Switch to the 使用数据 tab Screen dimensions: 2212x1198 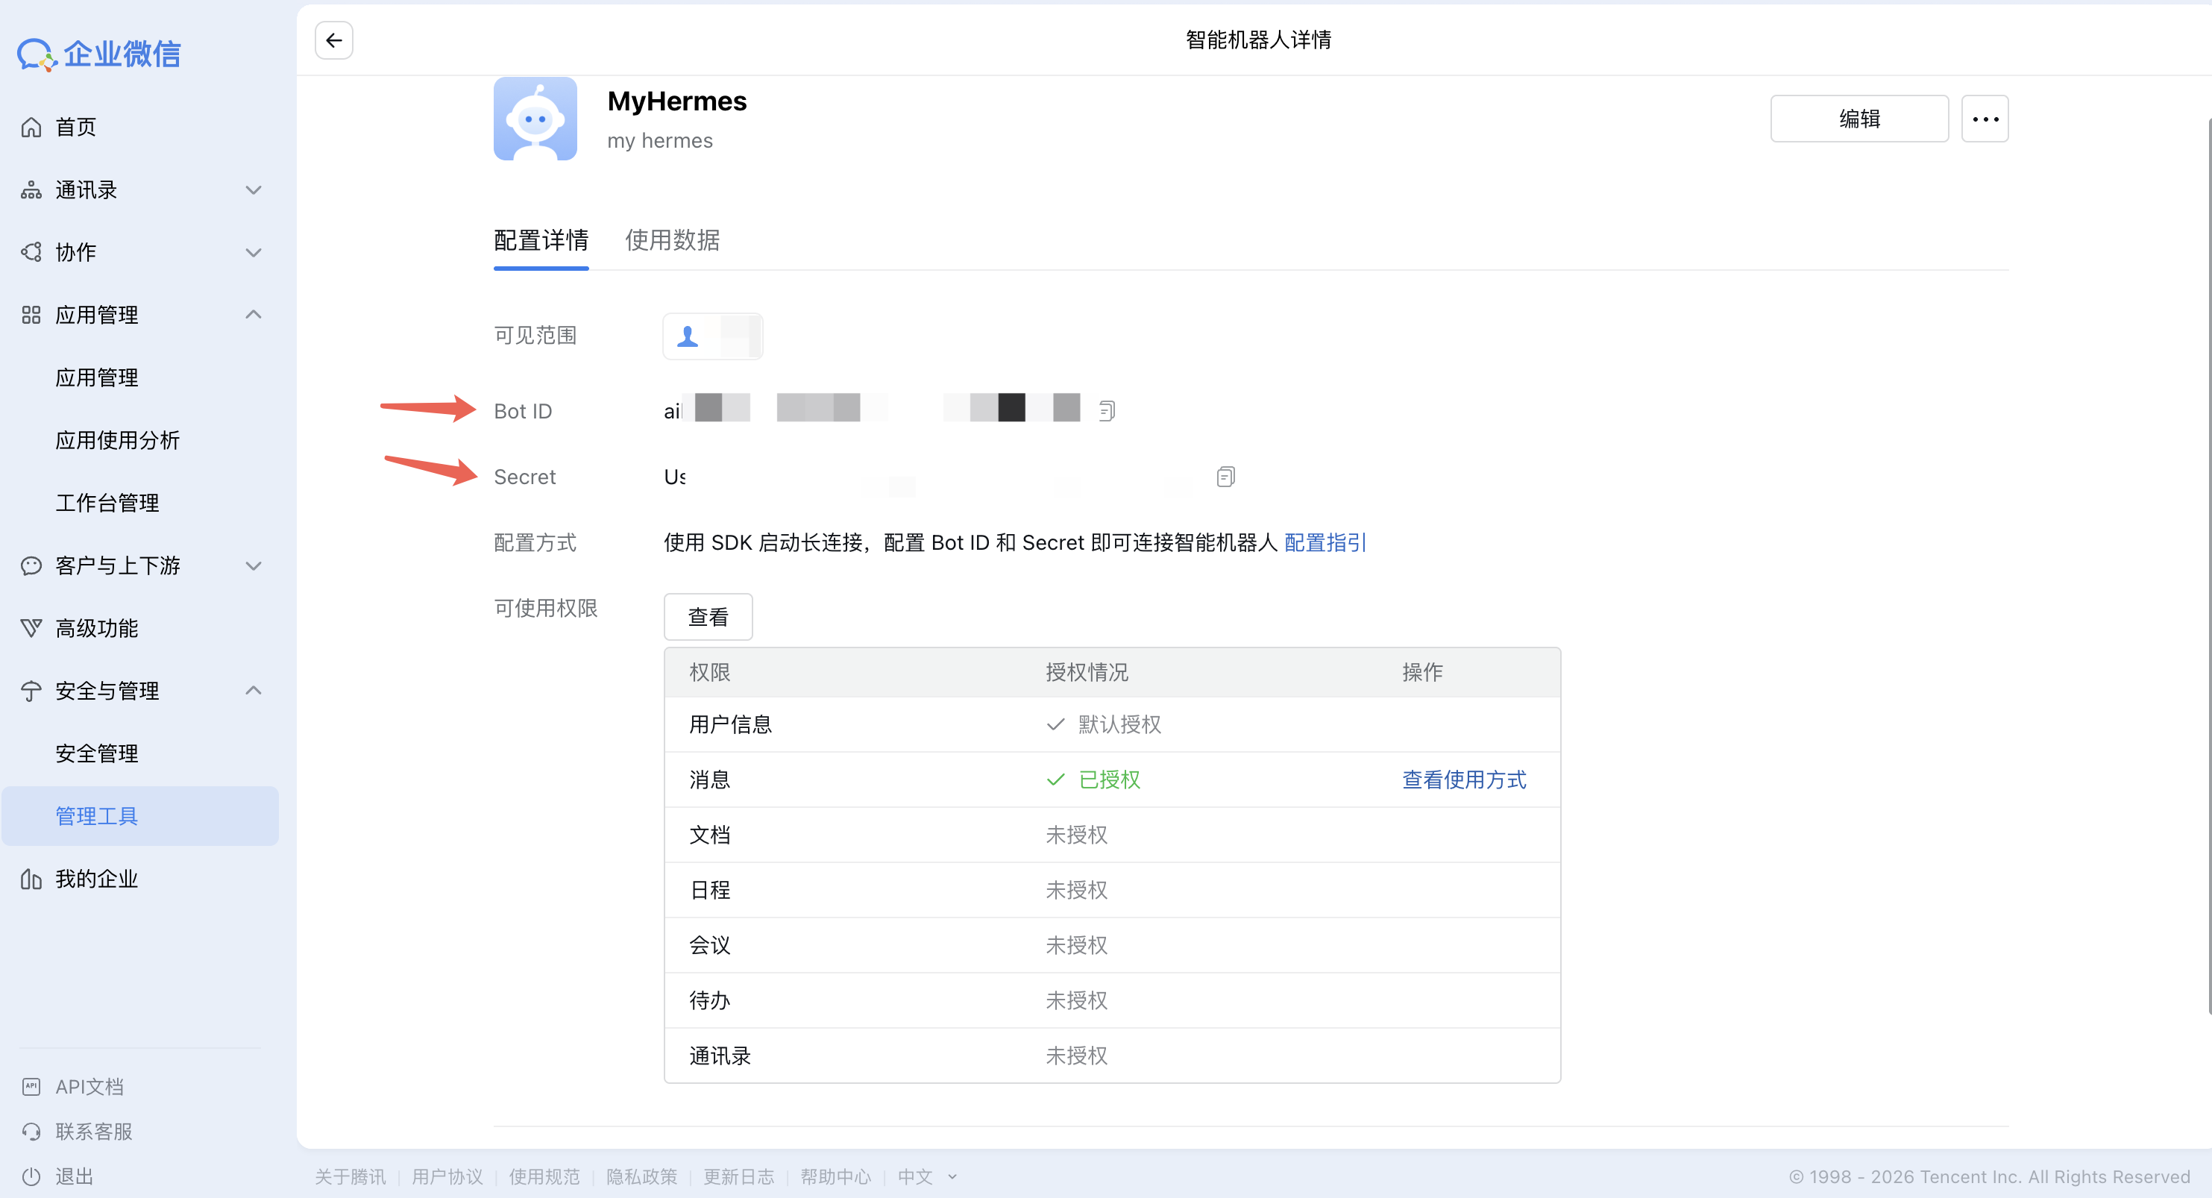673,239
